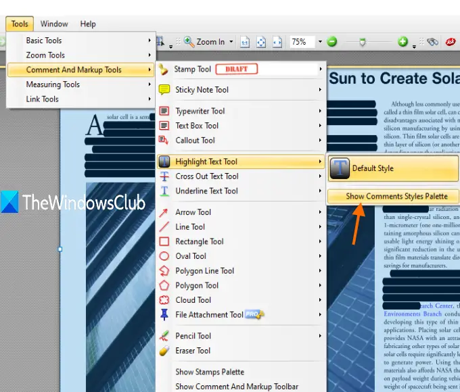The height and width of the screenshot is (392, 460).
Task: Click the DRAFT stamp preview
Action: pos(237,69)
